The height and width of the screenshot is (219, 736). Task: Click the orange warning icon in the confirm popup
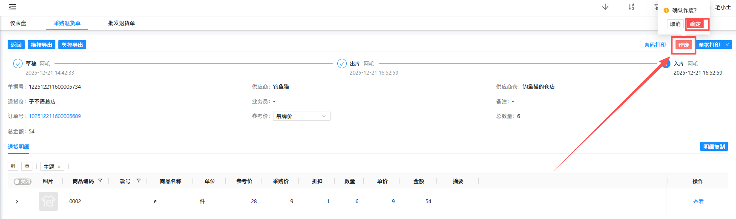(666, 10)
